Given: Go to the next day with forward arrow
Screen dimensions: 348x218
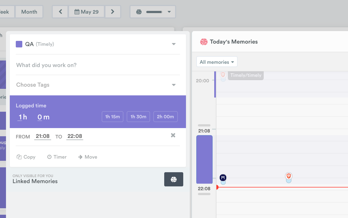Looking at the screenshot, I should pos(113,12).
